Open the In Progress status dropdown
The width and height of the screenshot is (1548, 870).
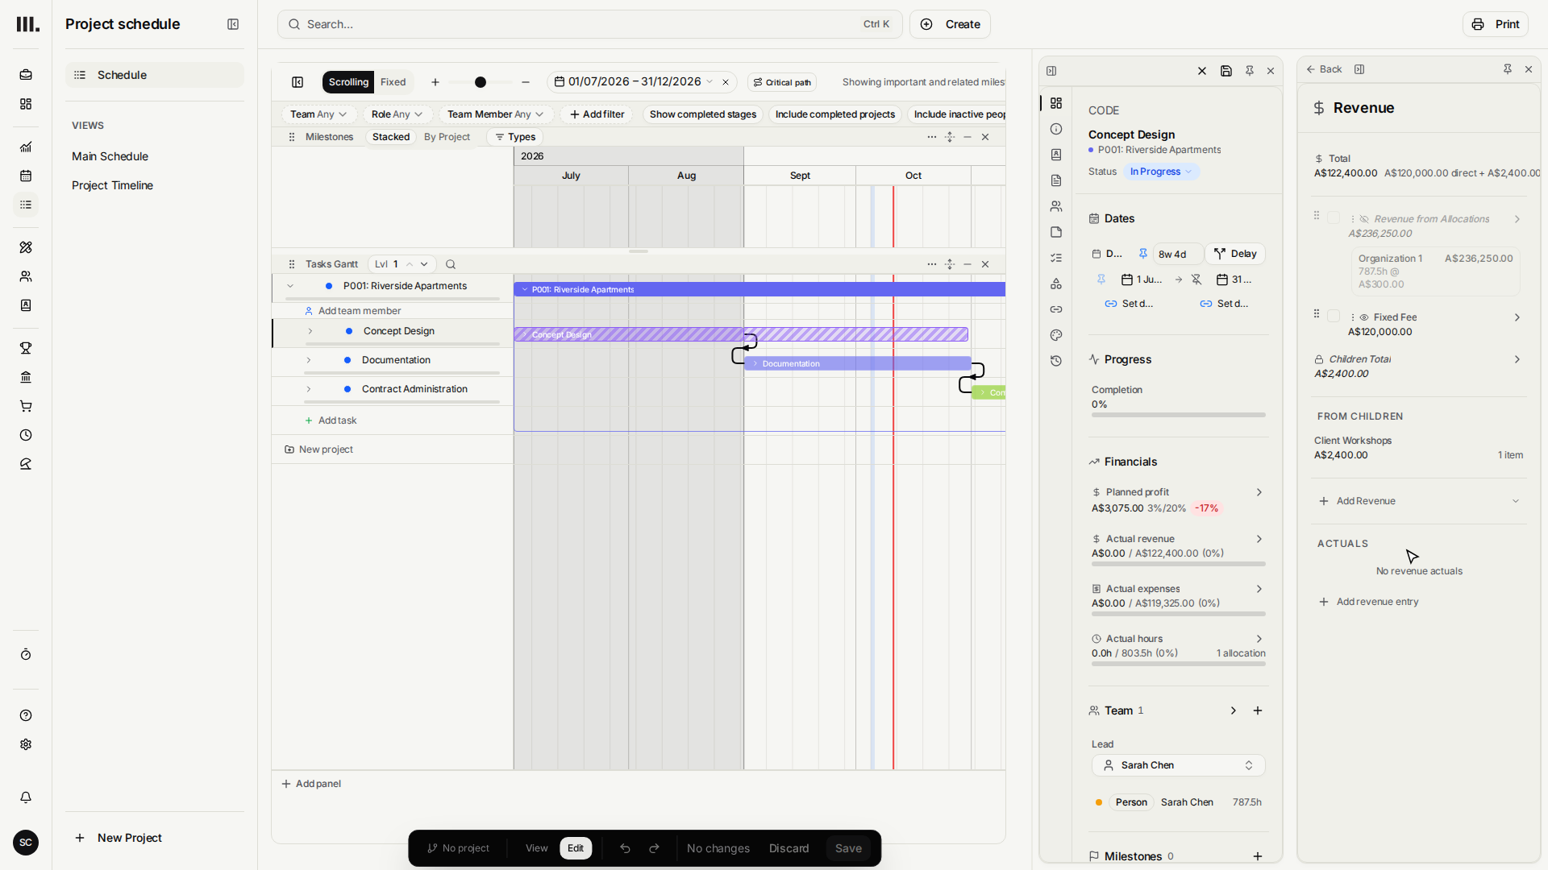coord(1161,172)
